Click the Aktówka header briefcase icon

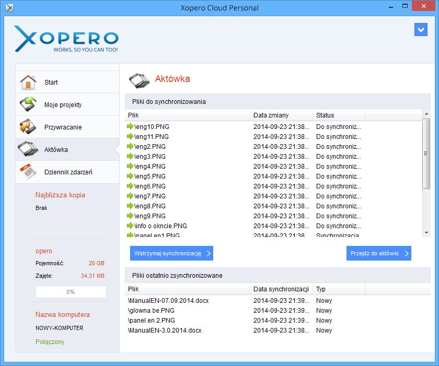tap(140, 80)
